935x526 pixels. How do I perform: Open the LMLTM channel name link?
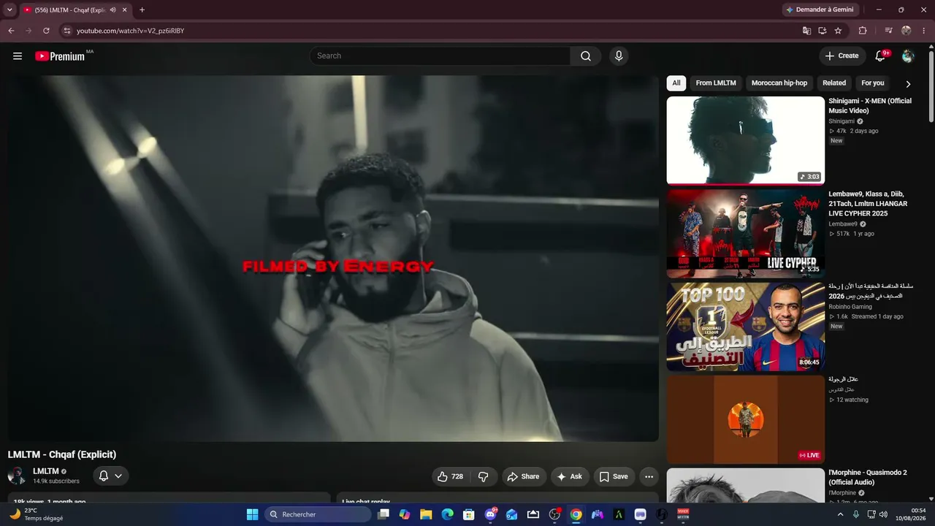46,471
